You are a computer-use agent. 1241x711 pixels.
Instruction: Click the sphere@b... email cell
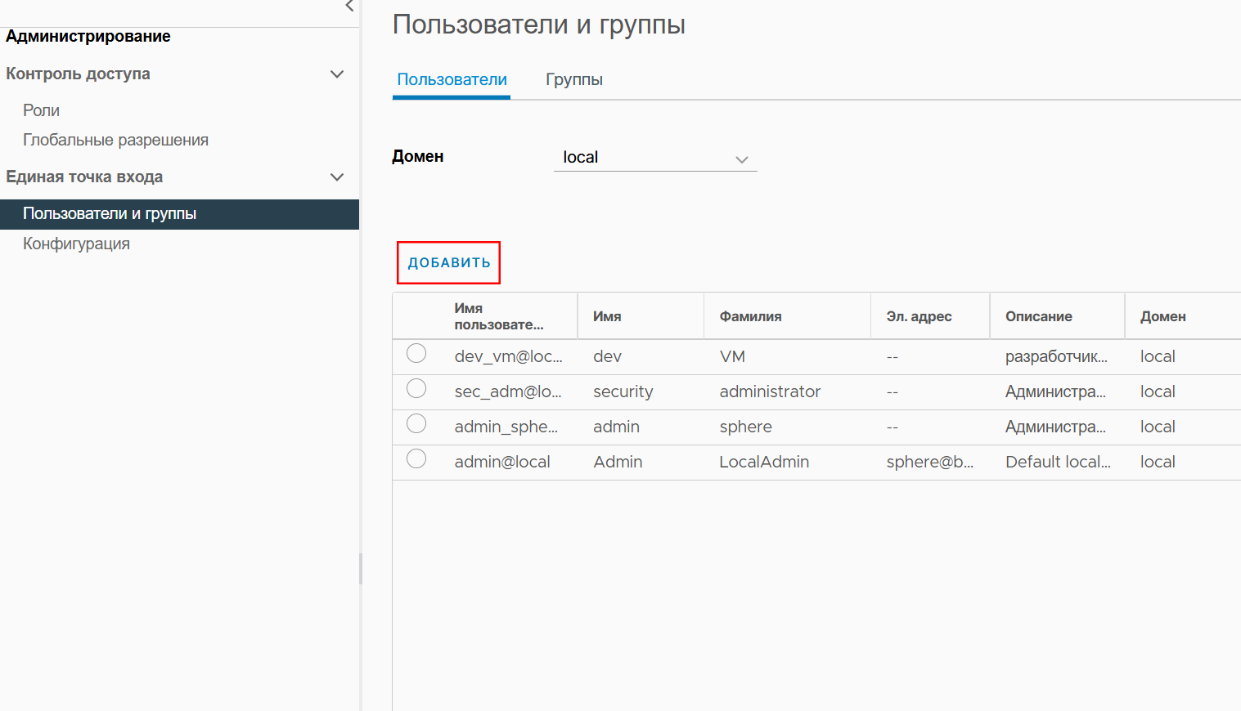click(x=929, y=463)
